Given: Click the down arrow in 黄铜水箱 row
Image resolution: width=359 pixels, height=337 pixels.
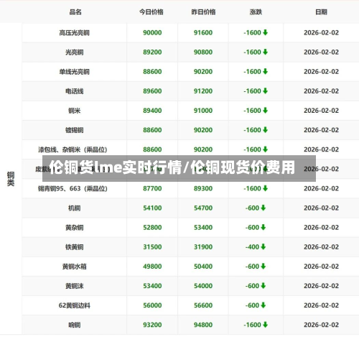Looking at the screenshot, I should tap(264, 266).
